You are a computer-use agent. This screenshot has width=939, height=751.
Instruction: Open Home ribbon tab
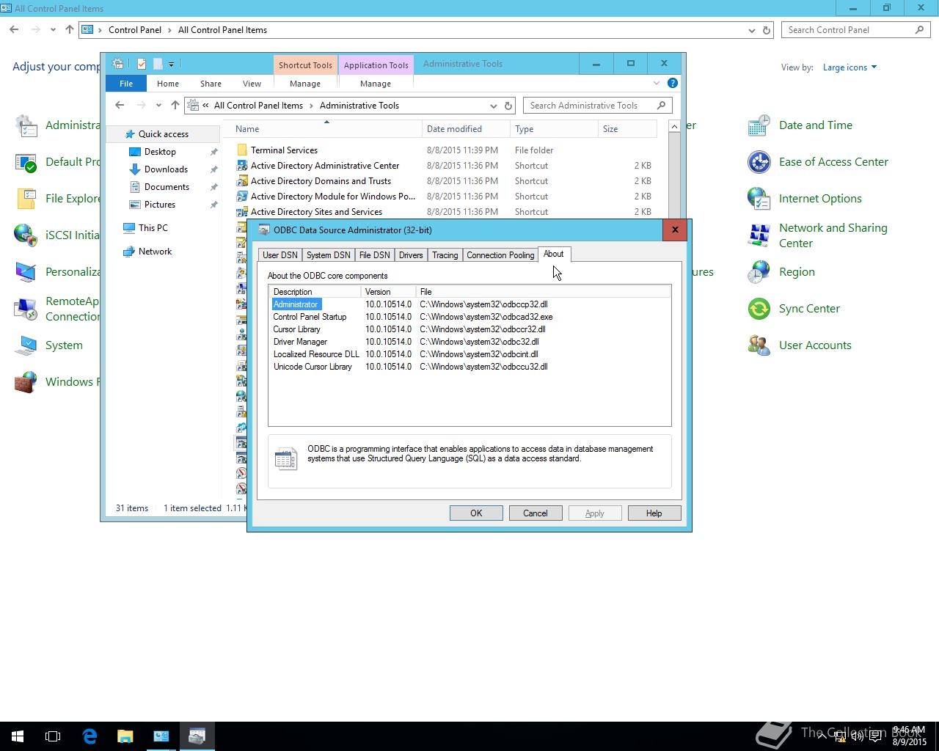tap(168, 84)
